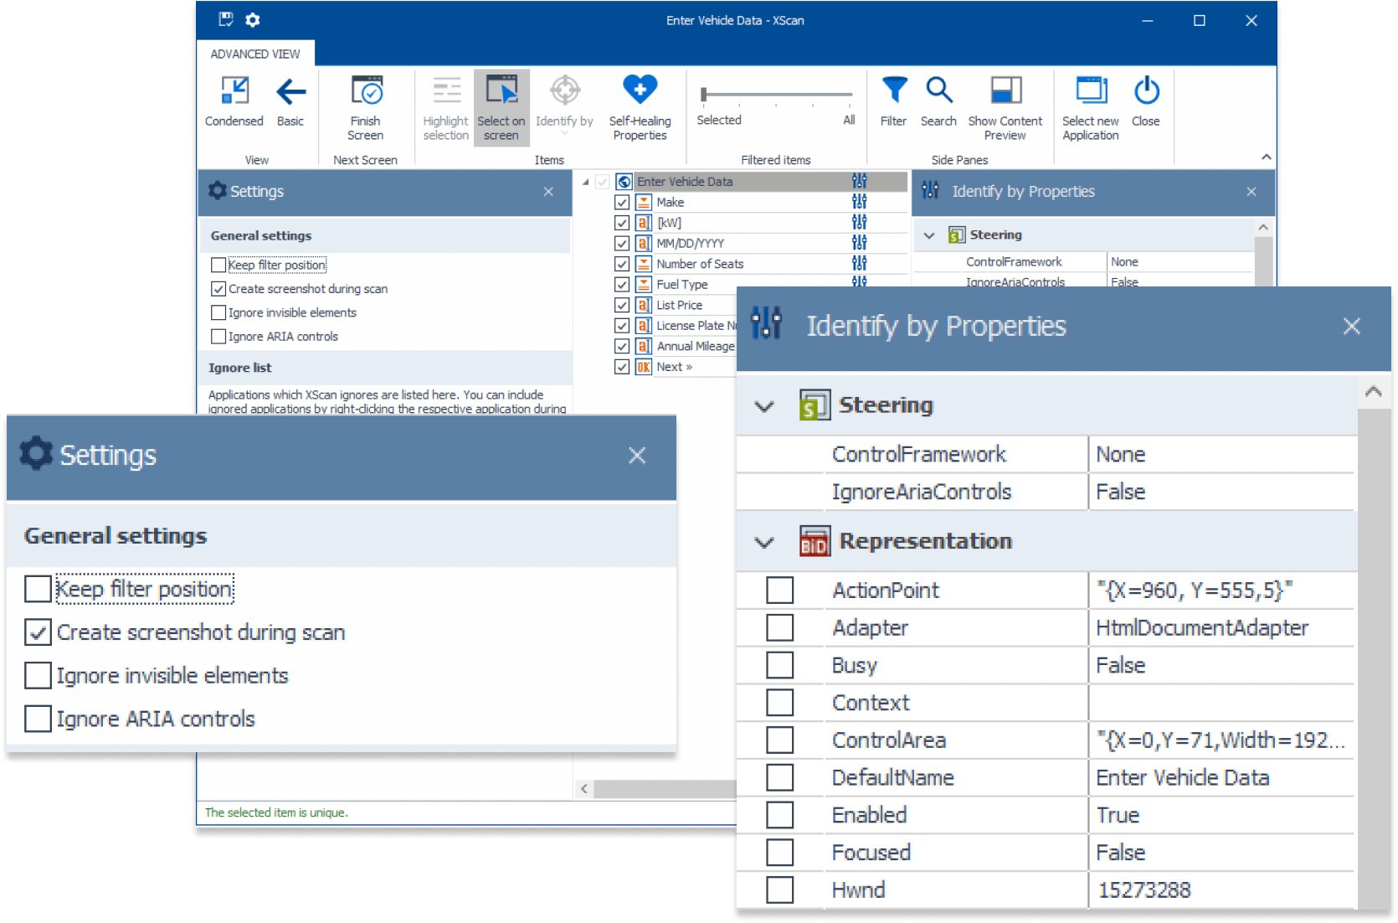Viewport: 1398px width, 923px height.
Task: Uncheck the Fuel Type item in the list
Action: point(621,284)
